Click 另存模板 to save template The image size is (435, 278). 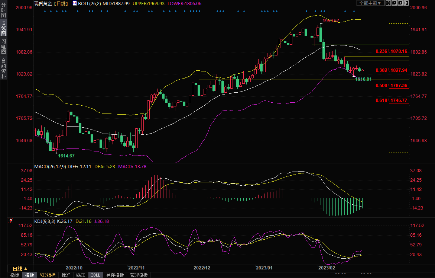click(115, 275)
